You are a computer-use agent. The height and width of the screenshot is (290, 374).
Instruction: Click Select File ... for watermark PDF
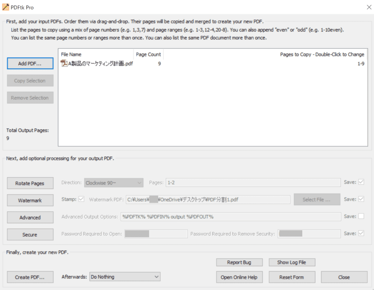(317, 199)
